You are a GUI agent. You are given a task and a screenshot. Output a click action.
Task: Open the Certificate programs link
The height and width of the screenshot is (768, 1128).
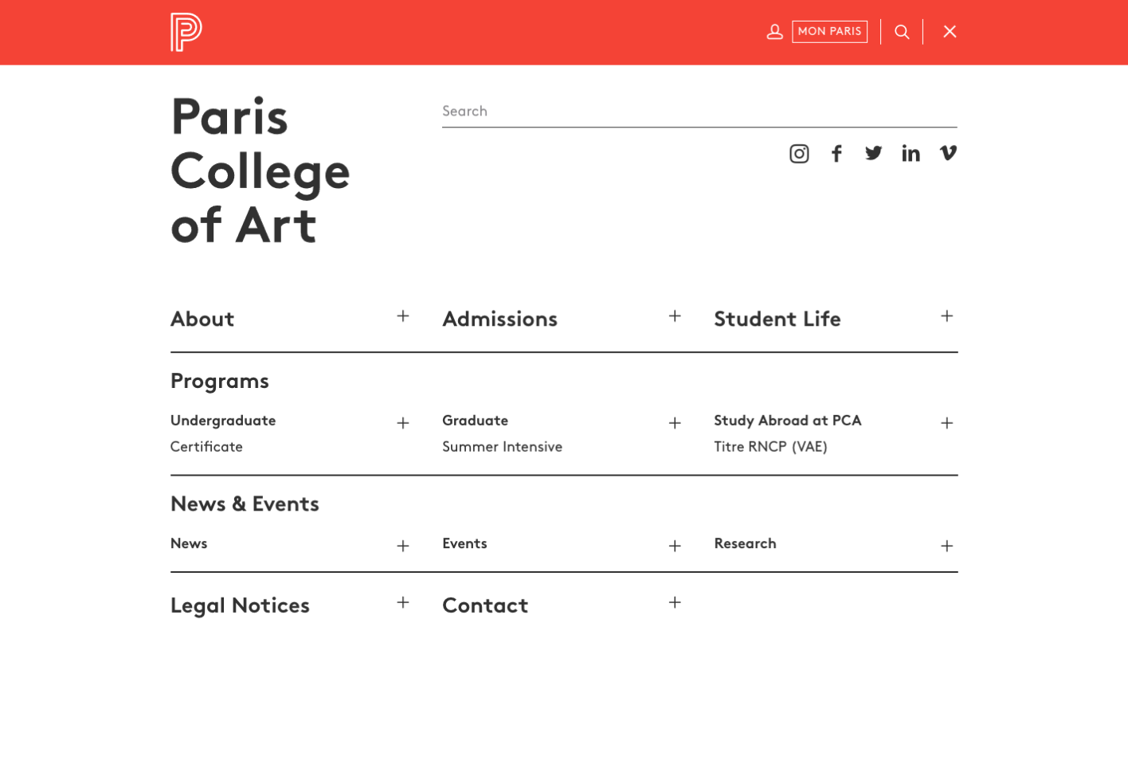tap(206, 447)
